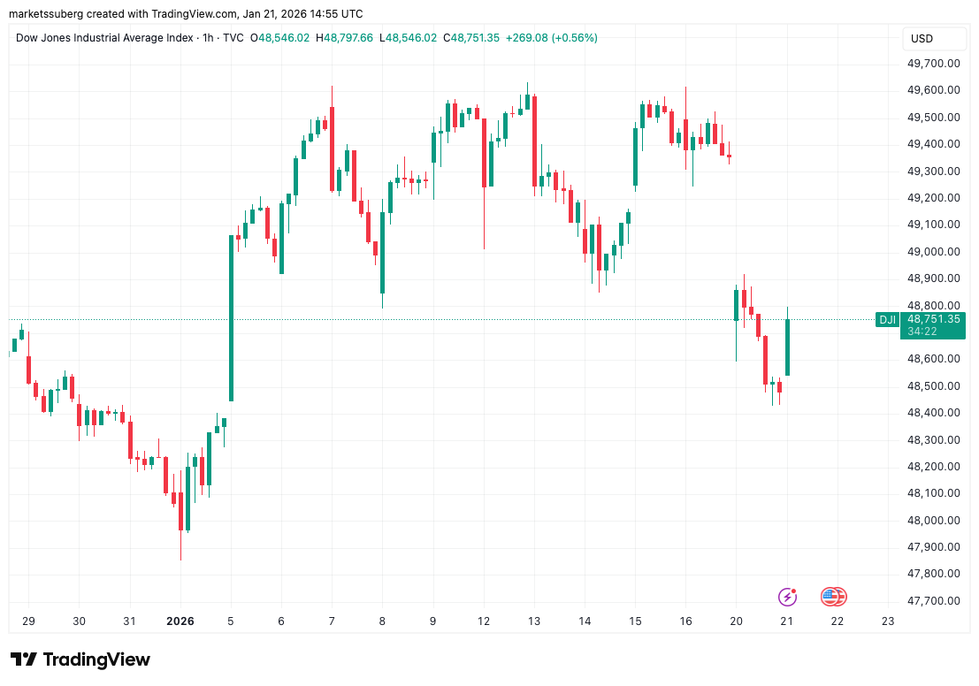This screenshot has height=686, width=979.
Task: Click the +269.08 (+0.56%) change value
Action: (552, 38)
